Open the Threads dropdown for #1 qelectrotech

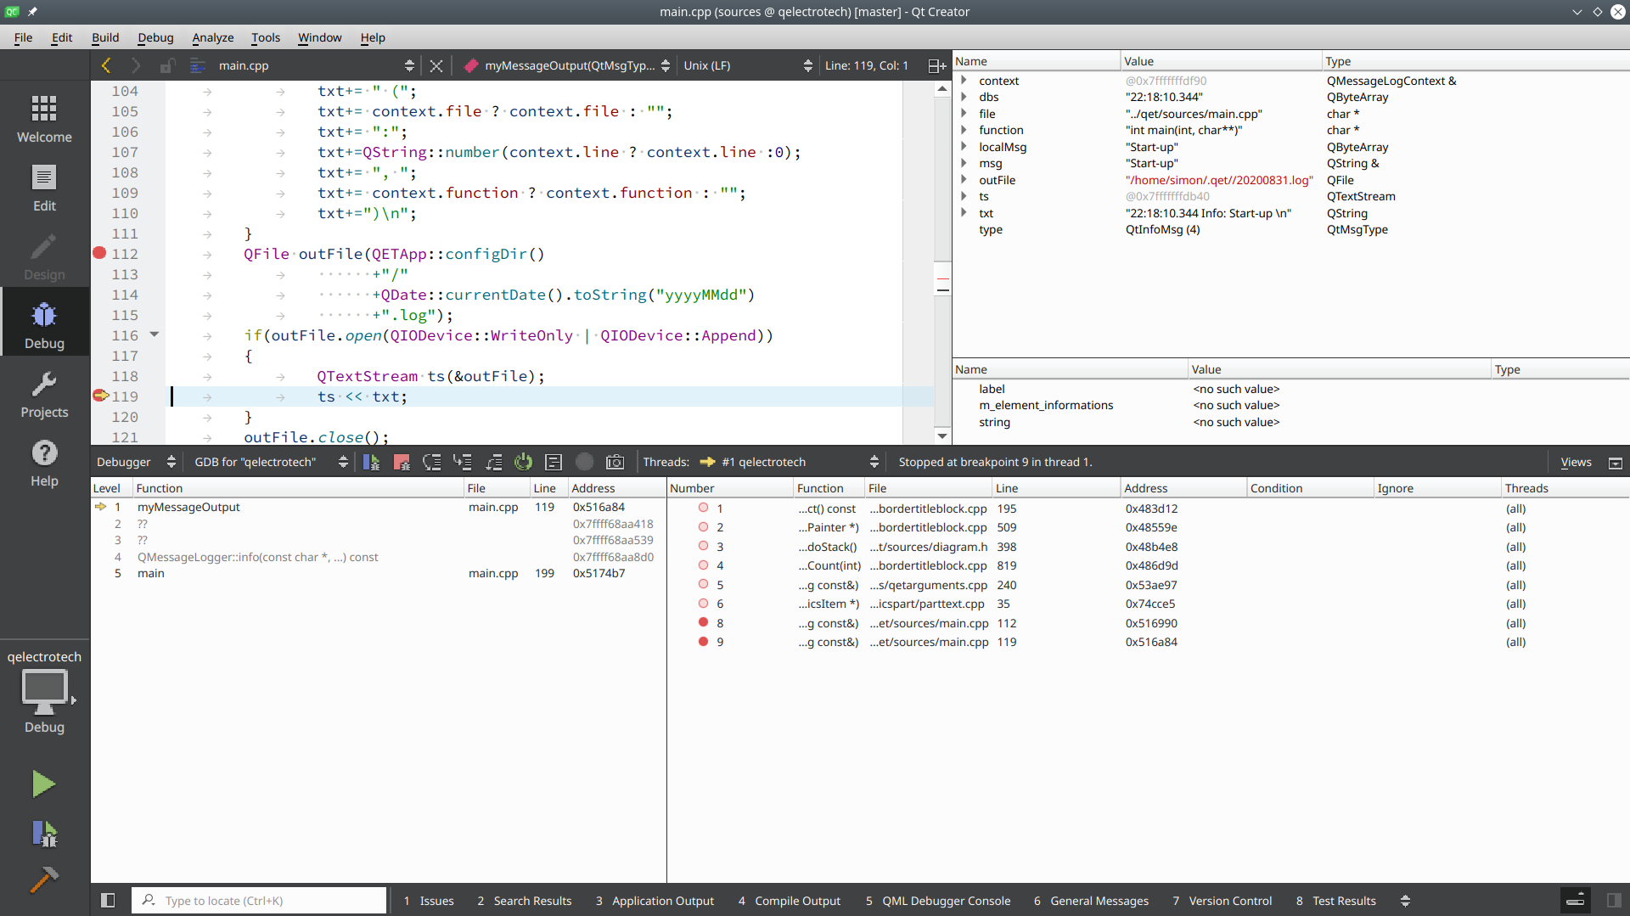pyautogui.click(x=788, y=462)
